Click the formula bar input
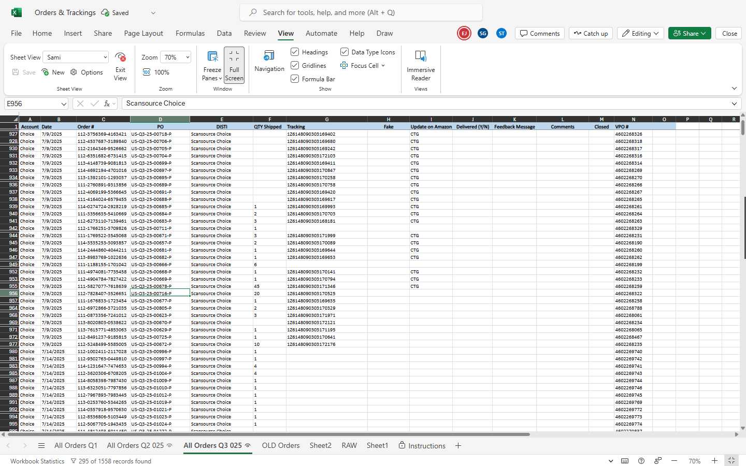Image resolution: width=746 pixels, height=466 pixels. pyautogui.click(x=425, y=104)
